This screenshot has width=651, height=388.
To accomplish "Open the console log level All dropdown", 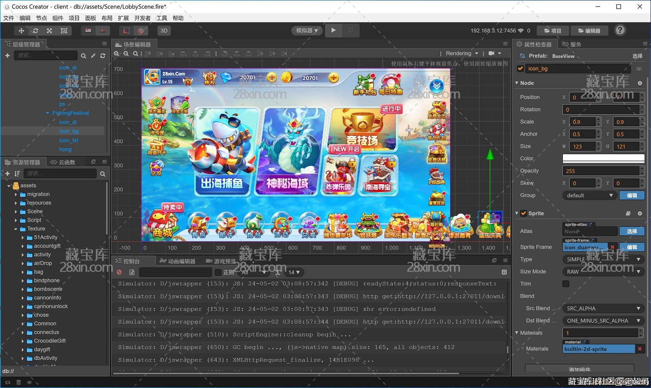I will (x=253, y=272).
